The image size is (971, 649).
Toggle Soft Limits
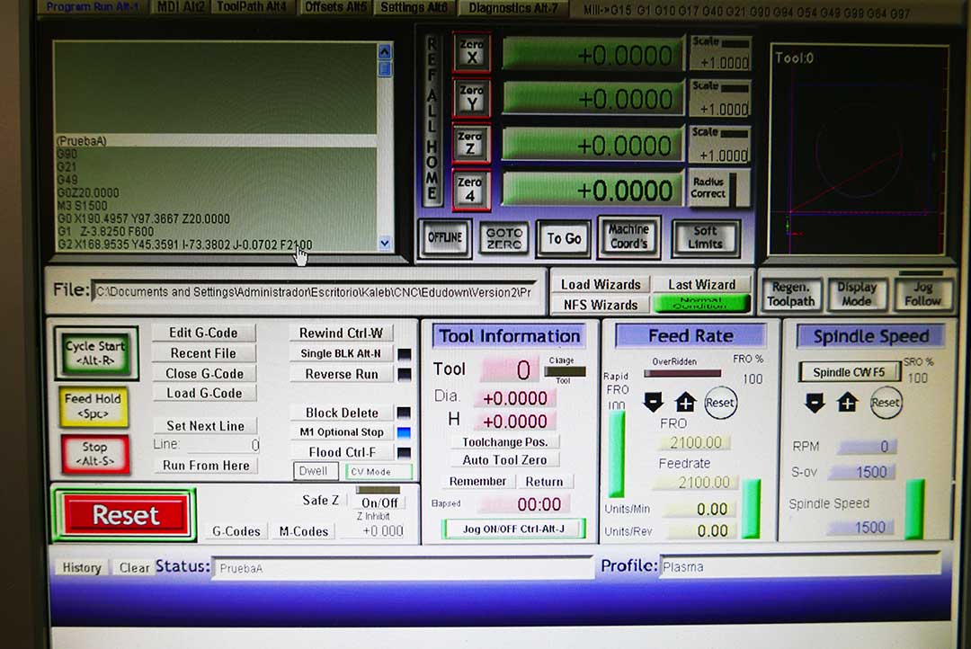click(x=706, y=238)
